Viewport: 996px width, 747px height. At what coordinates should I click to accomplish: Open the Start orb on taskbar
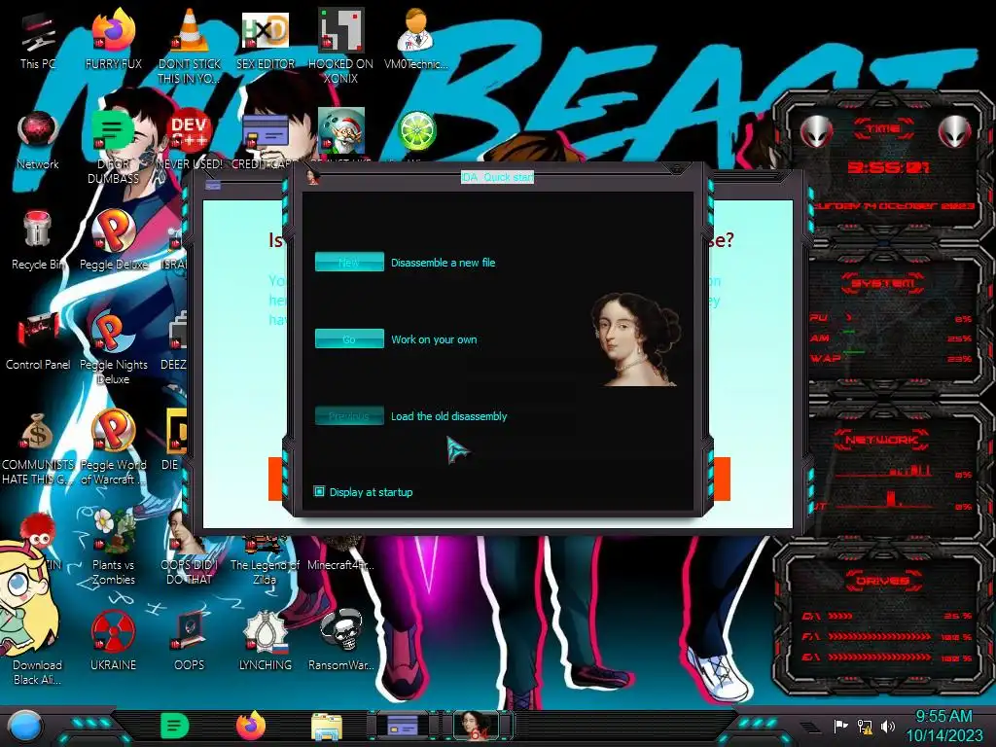25,726
